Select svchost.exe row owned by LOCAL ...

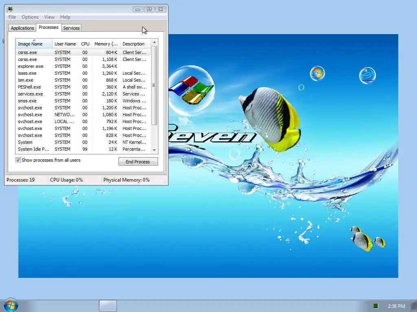83,121
